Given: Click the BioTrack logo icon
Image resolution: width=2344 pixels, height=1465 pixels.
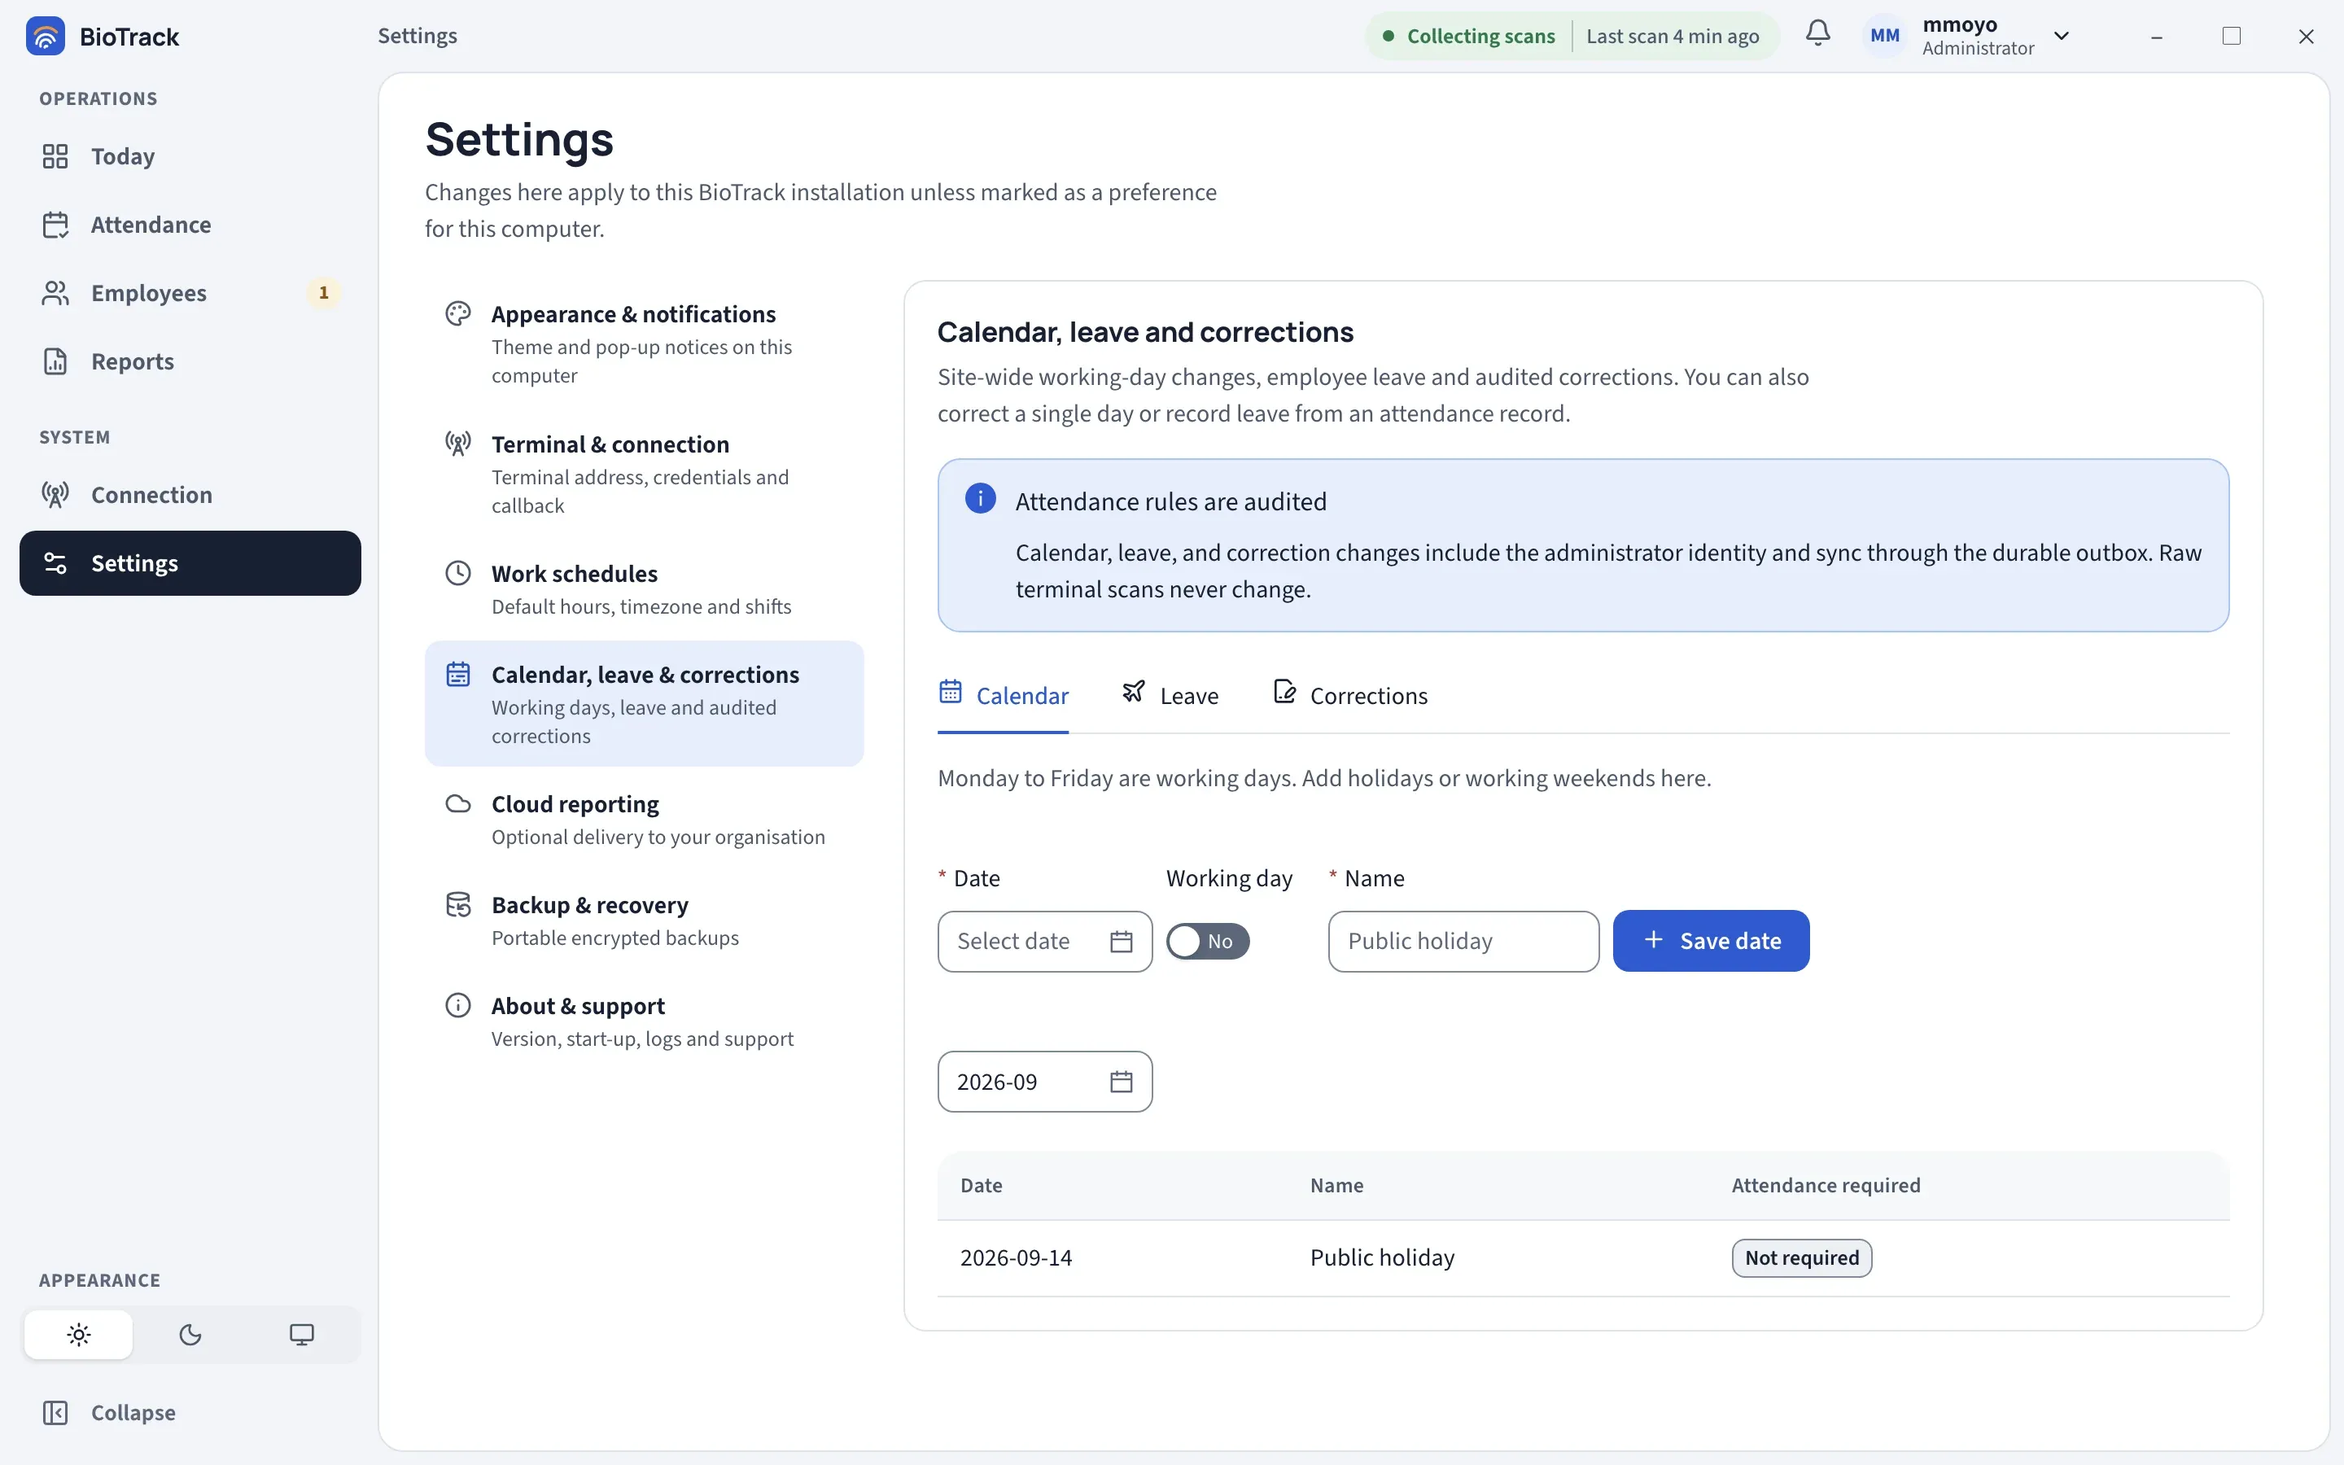Looking at the screenshot, I should pos(45,36).
